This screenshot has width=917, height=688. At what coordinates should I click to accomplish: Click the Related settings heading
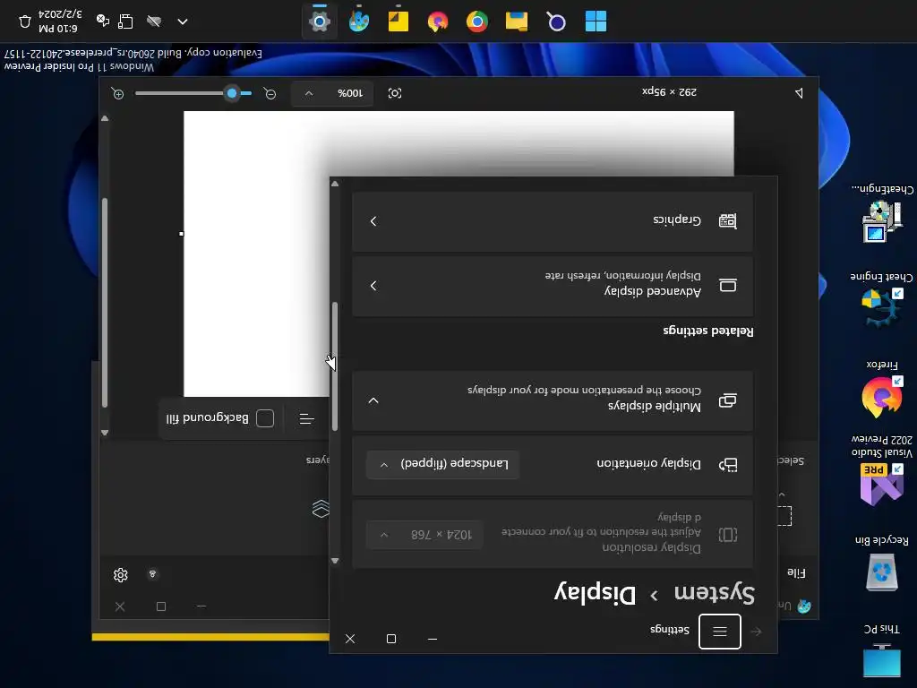(708, 331)
